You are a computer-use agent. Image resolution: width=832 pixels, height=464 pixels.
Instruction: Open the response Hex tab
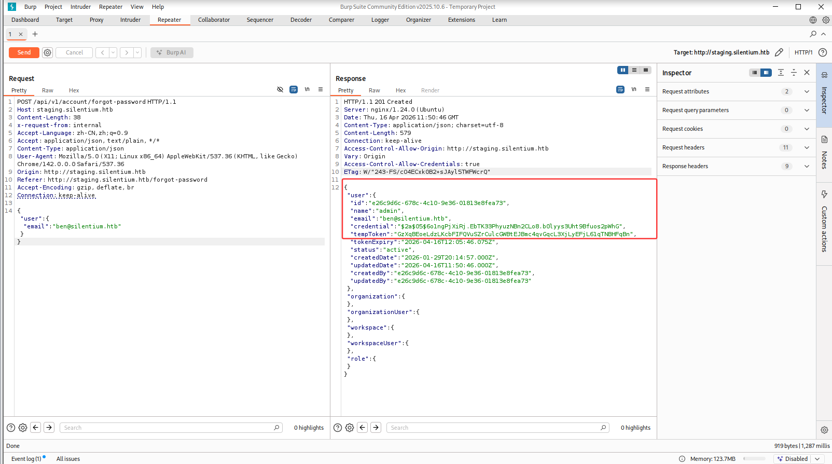pyautogui.click(x=400, y=90)
